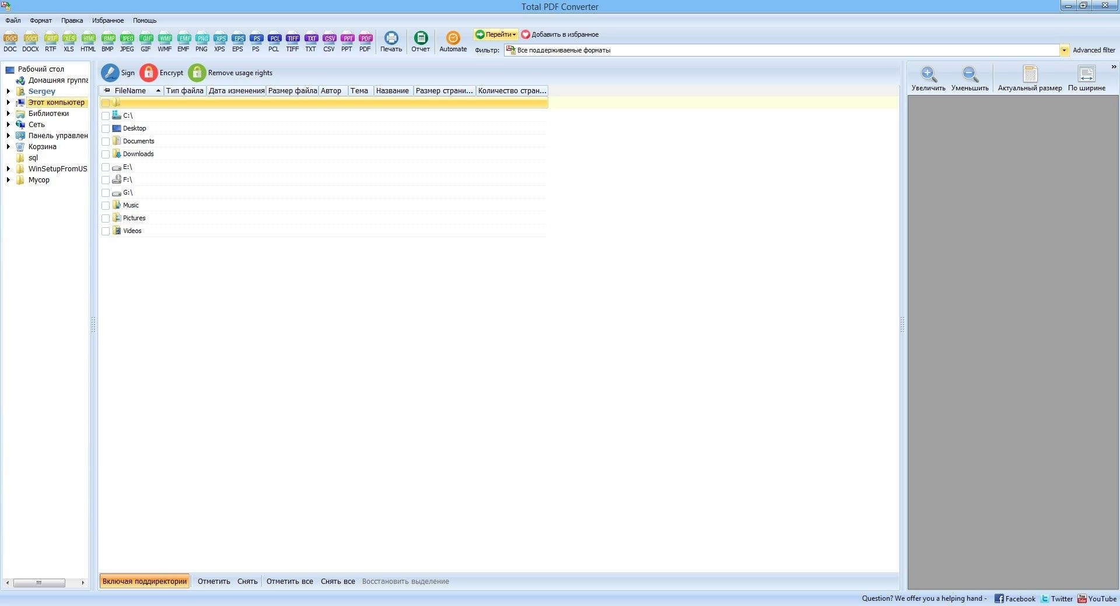1120x606 pixels.
Task: Select the XPS conversion icon
Action: pos(220,42)
